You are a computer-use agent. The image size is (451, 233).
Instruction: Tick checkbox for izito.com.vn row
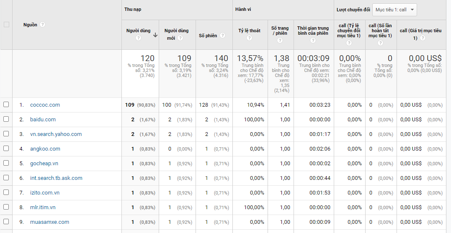tap(6, 192)
